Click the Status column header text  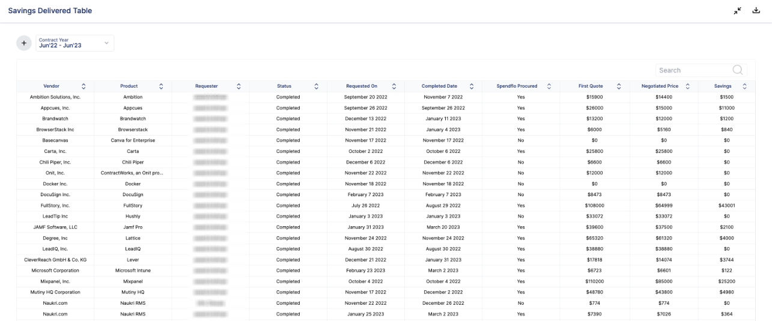[x=284, y=86]
